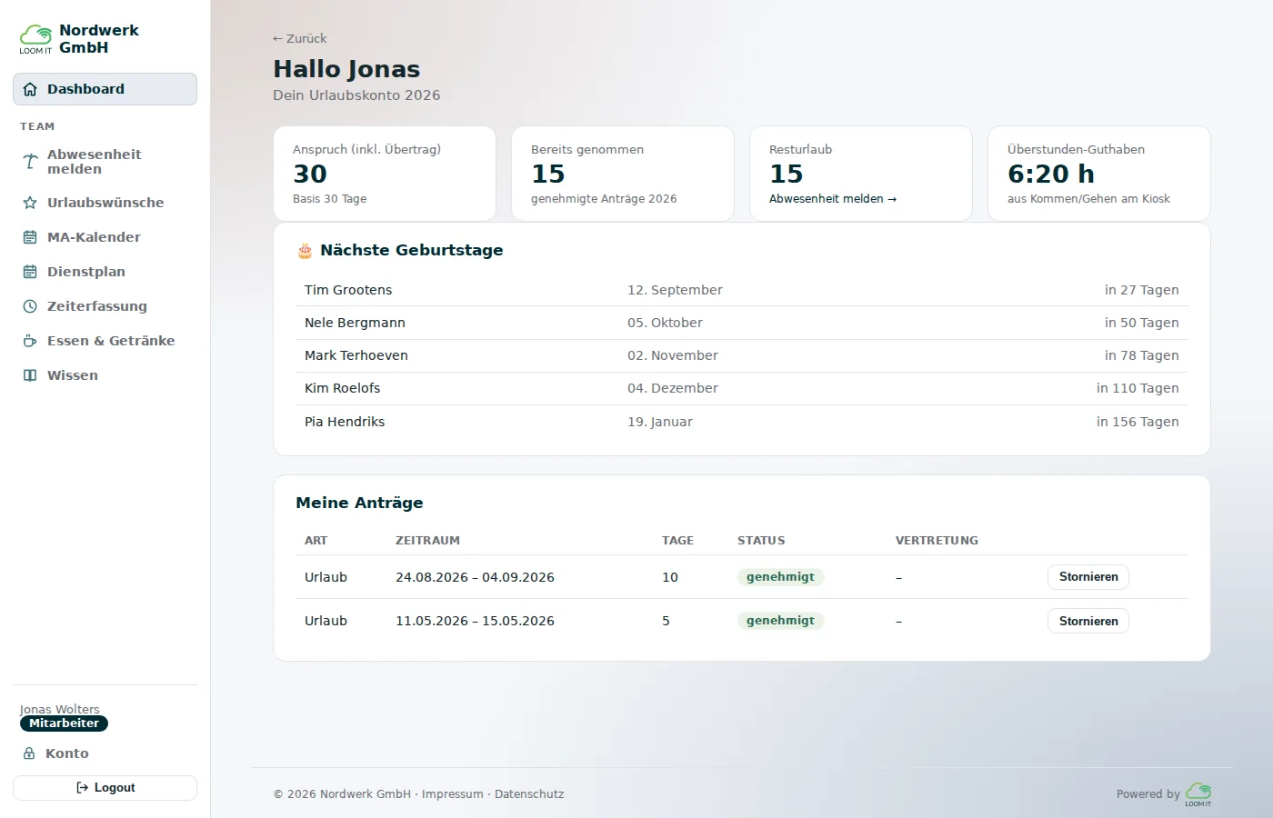The width and height of the screenshot is (1273, 818).
Task: Click the "19. Januar" date
Action: tap(660, 422)
